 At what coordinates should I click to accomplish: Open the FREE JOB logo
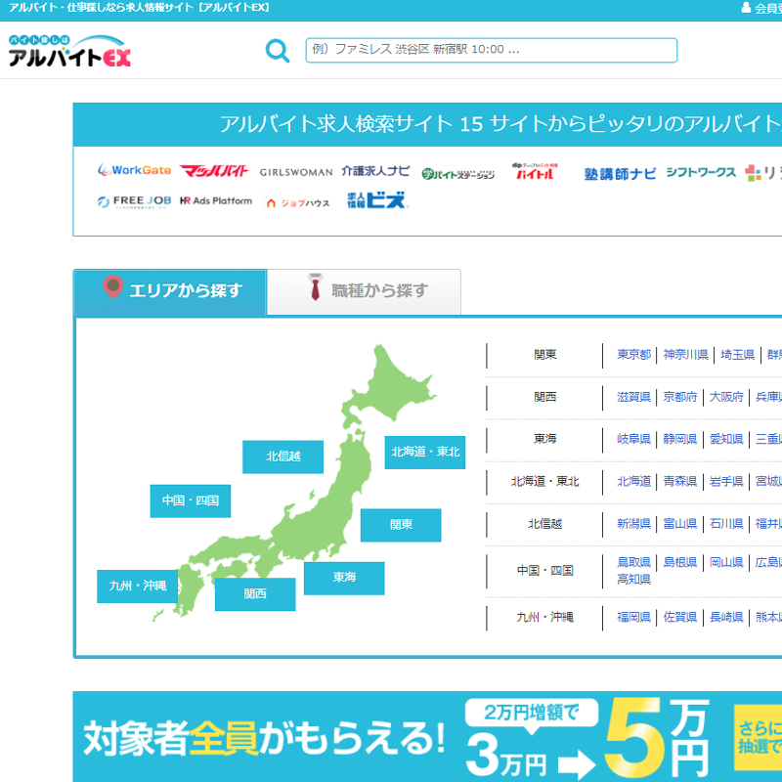(x=134, y=201)
